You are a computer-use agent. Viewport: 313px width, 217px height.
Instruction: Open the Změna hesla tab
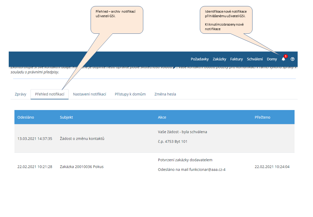pos(165,94)
